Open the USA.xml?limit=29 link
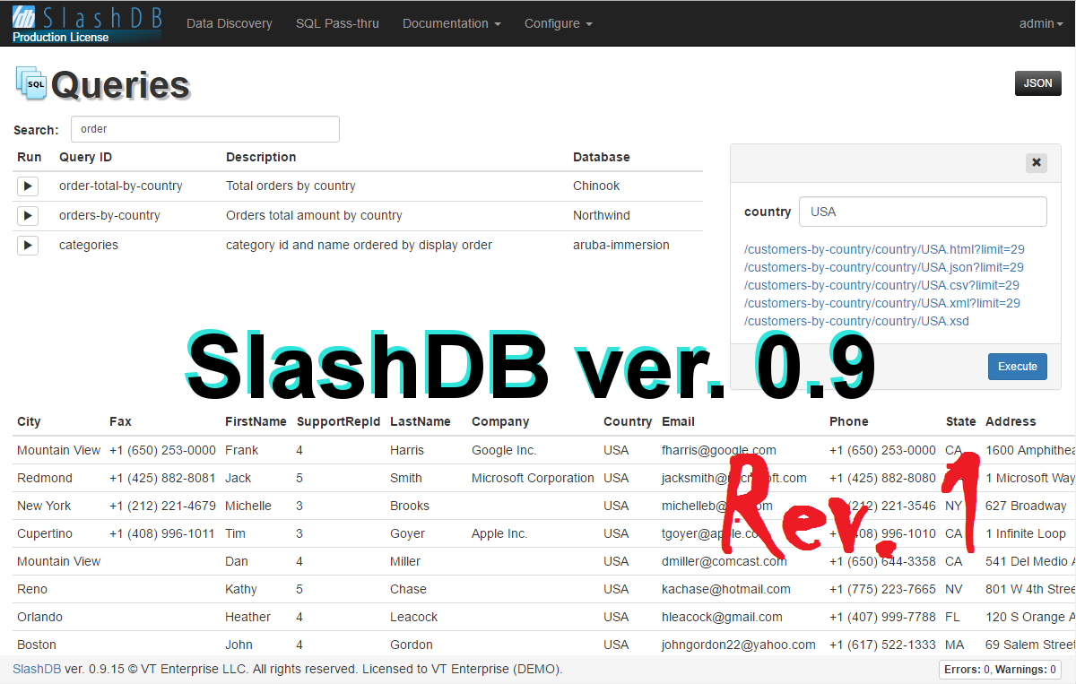The image size is (1076, 684). (882, 303)
